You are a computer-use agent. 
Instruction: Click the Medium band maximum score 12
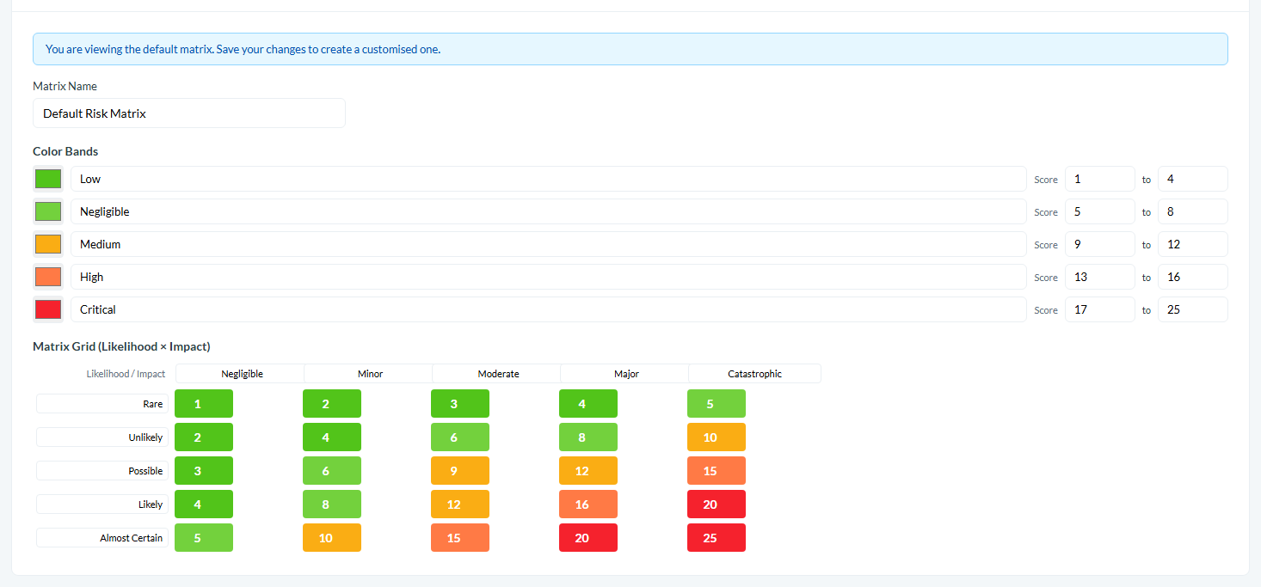1193,244
